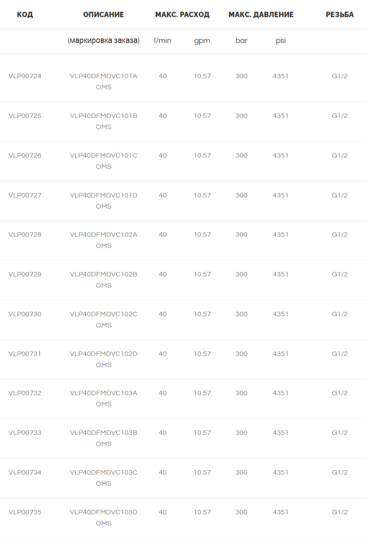Click the l/min unit subheader

(x=163, y=41)
